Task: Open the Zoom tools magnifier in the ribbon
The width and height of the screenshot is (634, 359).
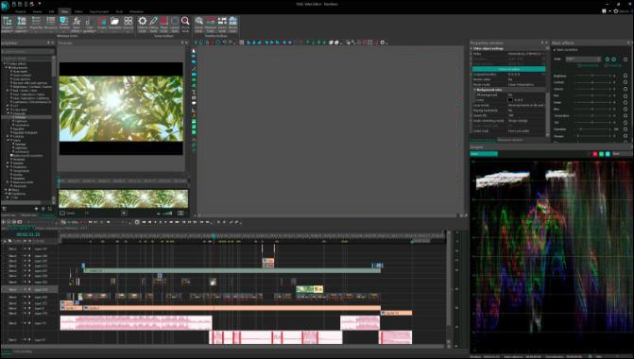Action: (185, 24)
